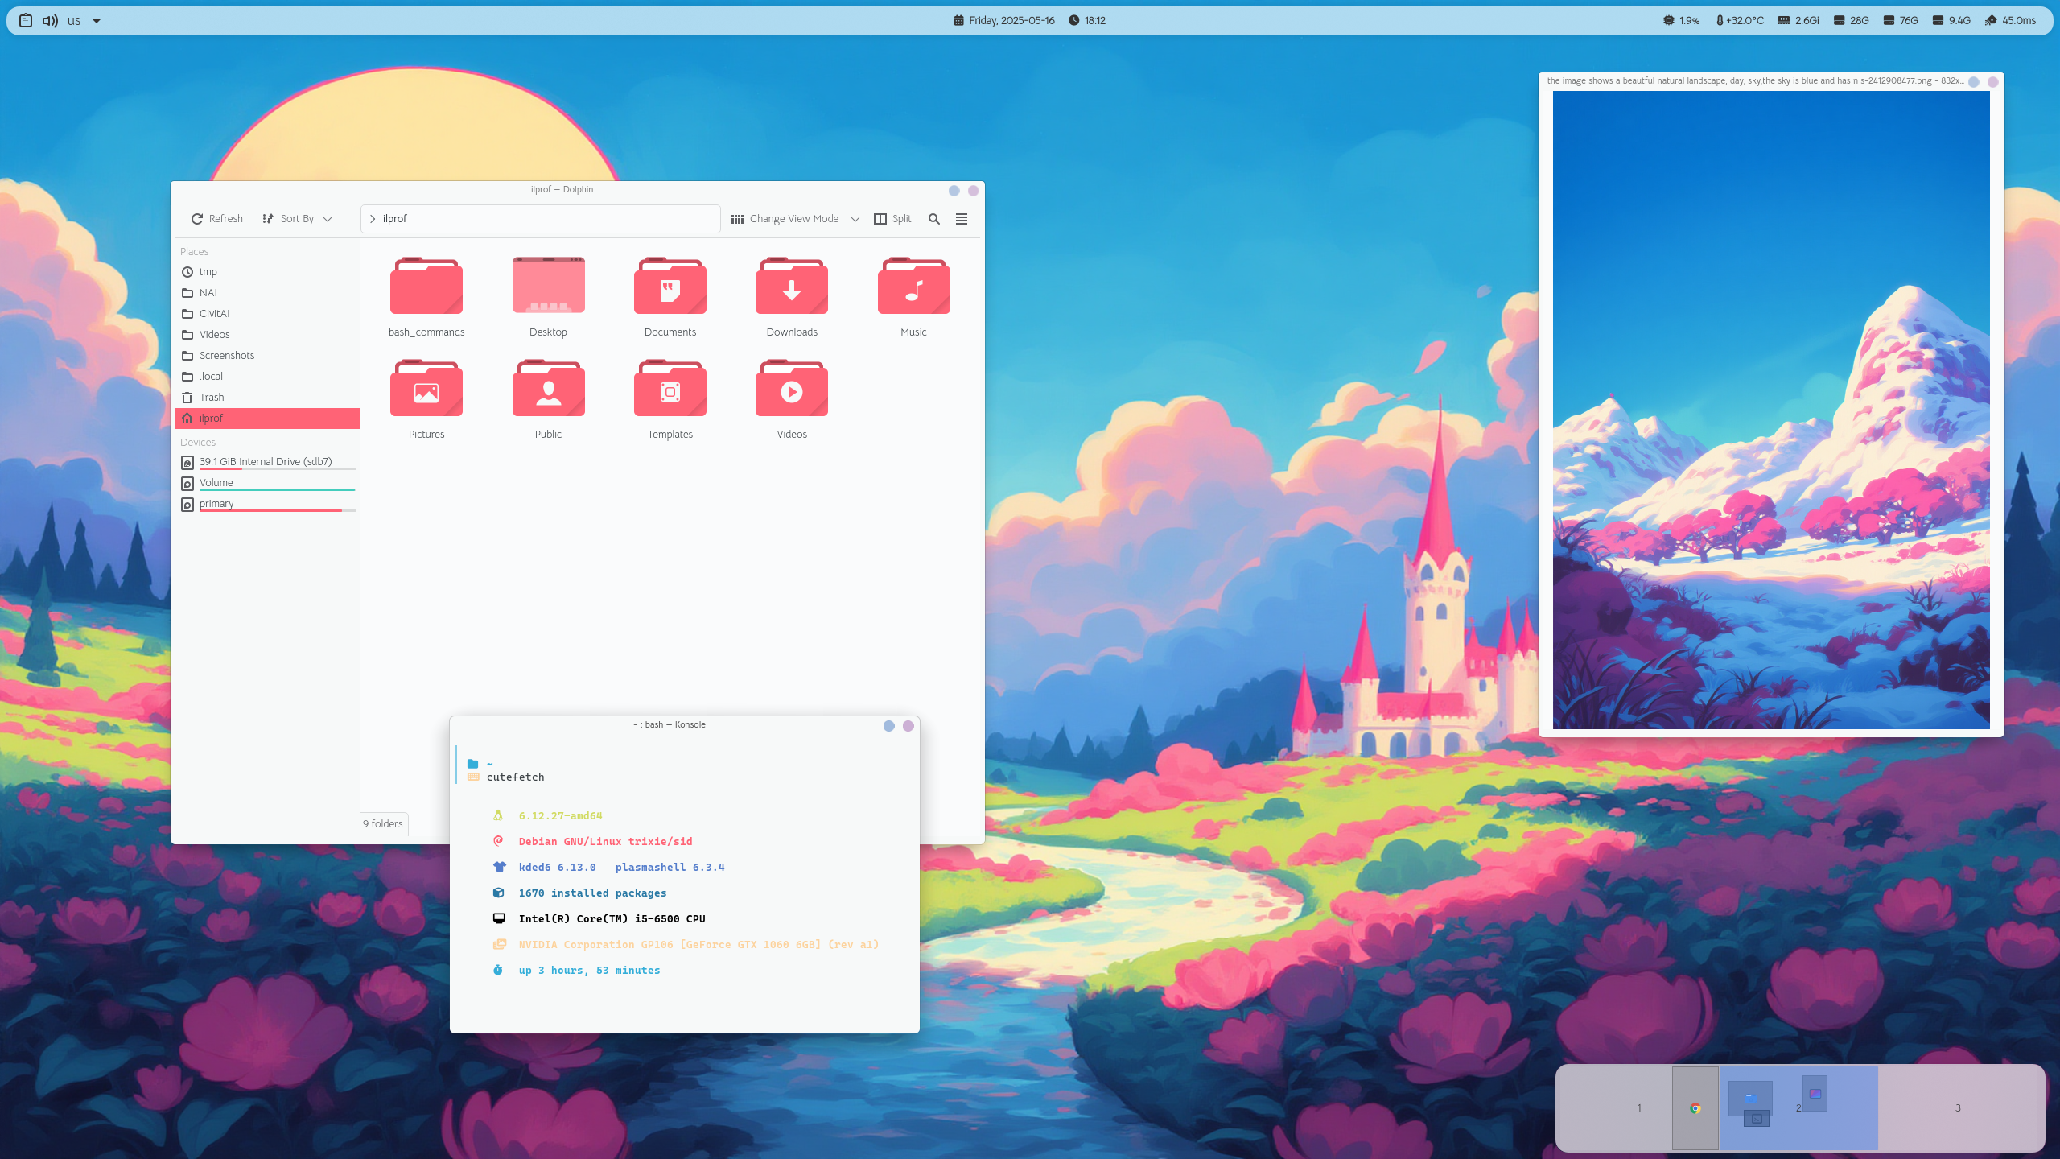Click the volume speaker icon in panel
This screenshot has width=2060, height=1159.
50,21
